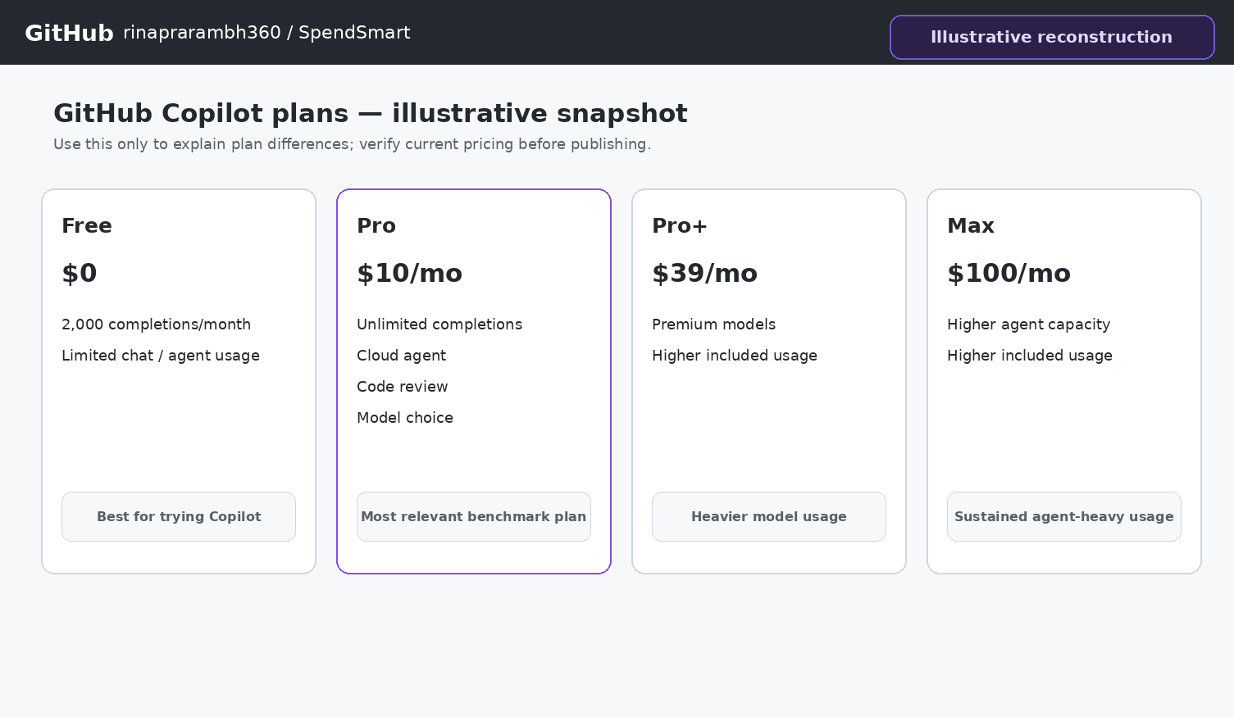
Task: Select the Pro plan title
Action: (x=376, y=225)
